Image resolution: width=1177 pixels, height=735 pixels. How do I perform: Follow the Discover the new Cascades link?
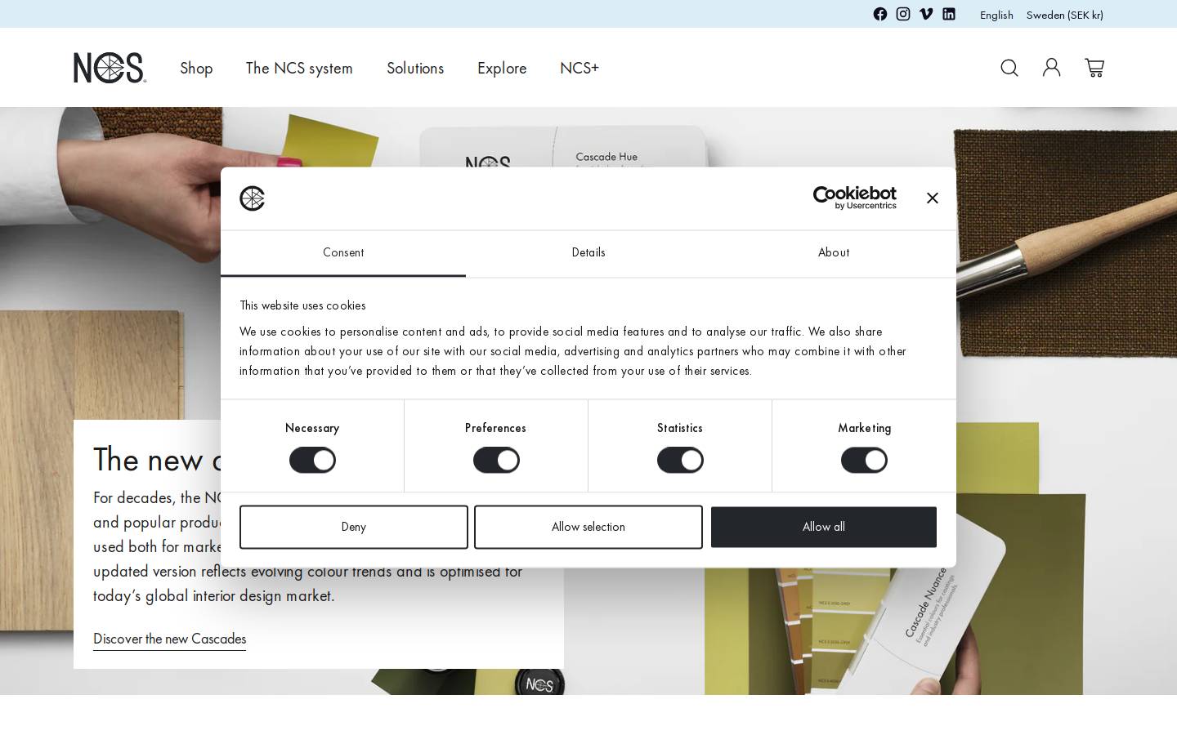tap(169, 639)
